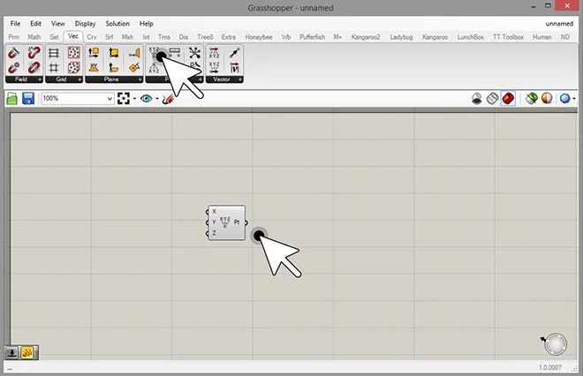Open the 100% zoom level combo box
This screenshot has width=583, height=376.
[78, 99]
